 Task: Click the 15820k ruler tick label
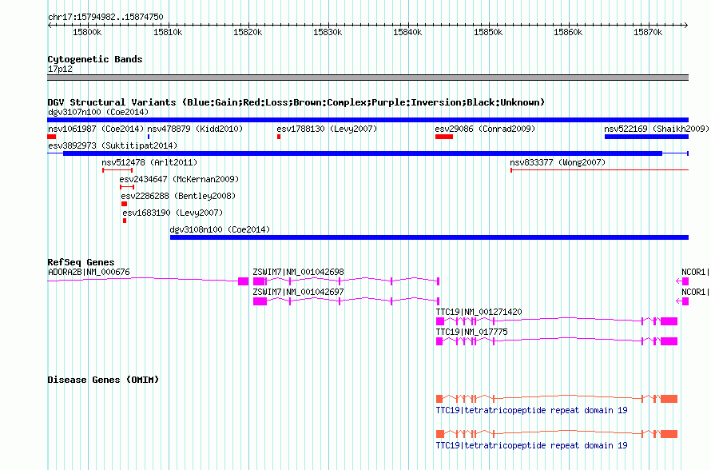(x=248, y=32)
